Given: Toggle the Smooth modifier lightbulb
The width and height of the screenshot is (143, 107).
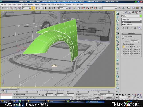Looking at the screenshot, I should point(123,22).
